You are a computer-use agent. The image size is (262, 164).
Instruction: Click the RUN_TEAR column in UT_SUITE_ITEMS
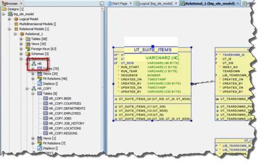129,71
